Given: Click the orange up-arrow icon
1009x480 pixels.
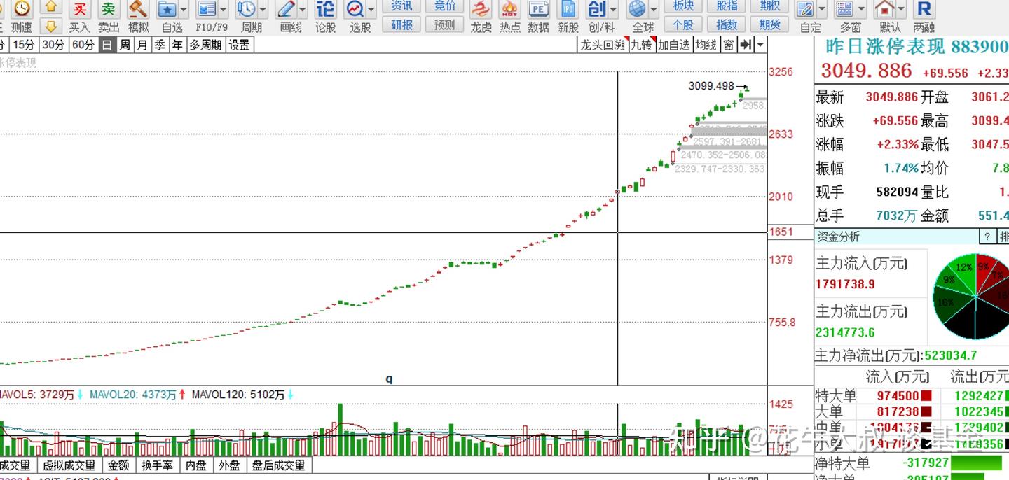Looking at the screenshot, I should [x=50, y=8].
